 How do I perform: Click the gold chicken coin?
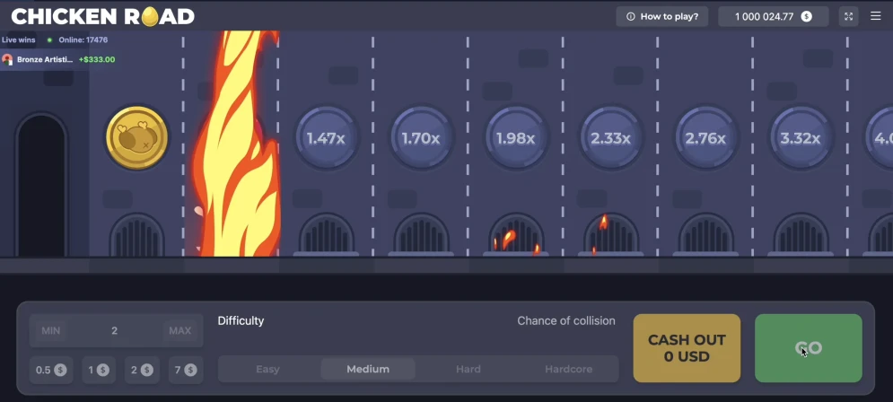(137, 138)
